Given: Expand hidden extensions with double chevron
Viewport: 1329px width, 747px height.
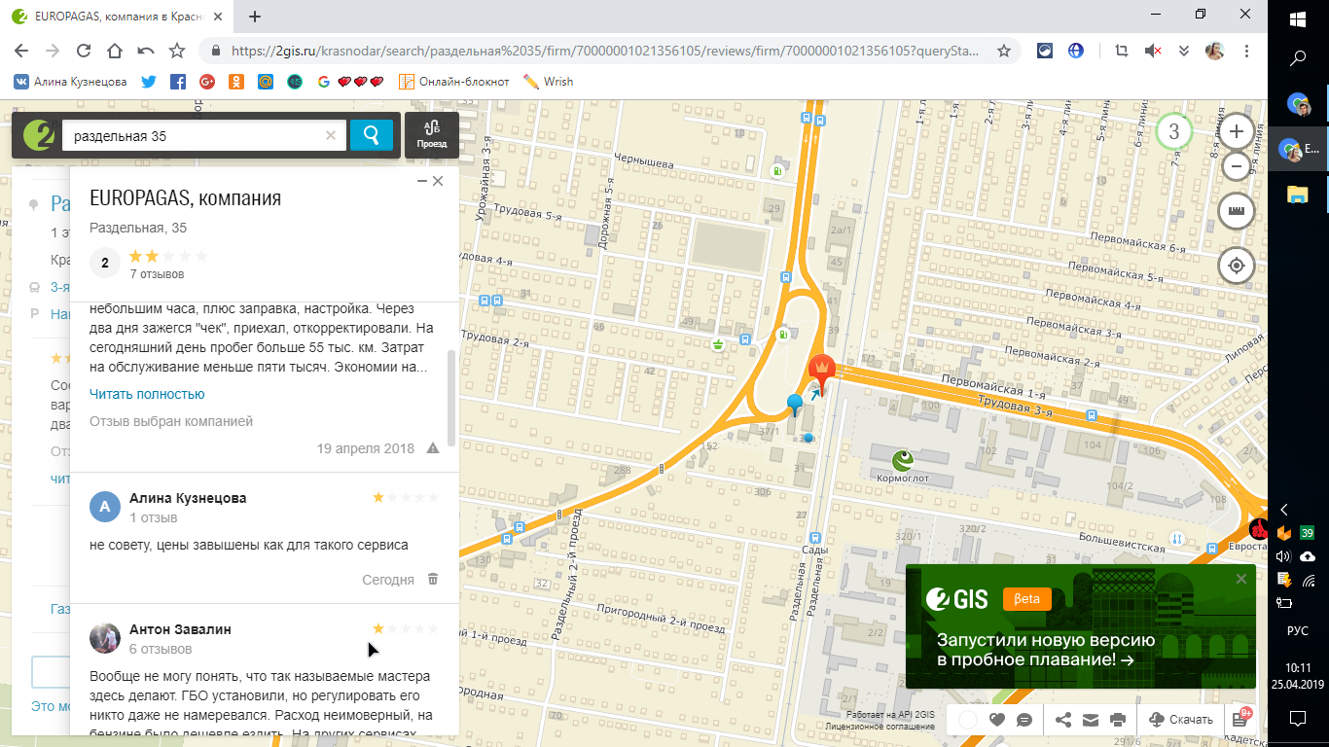Looking at the screenshot, I should pos(1184,51).
